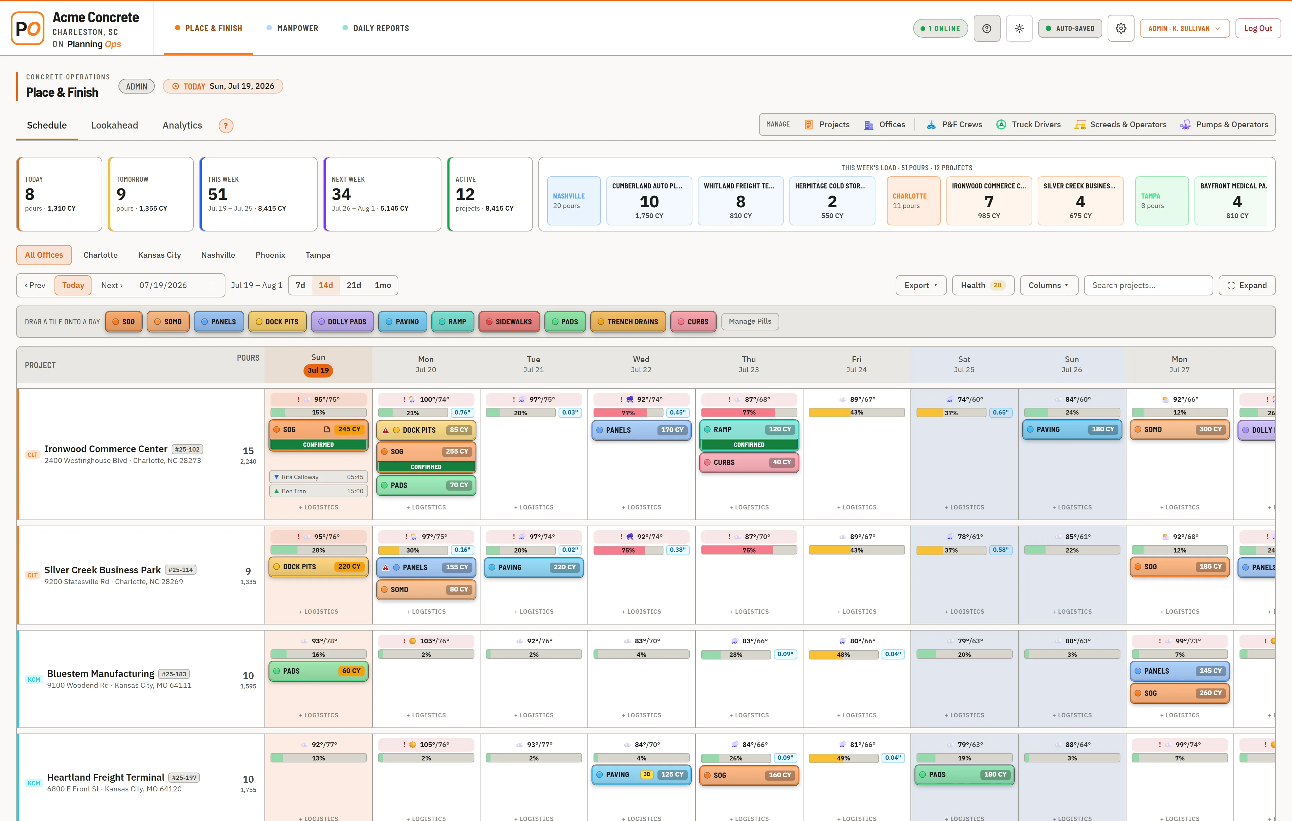Open the help question mark icon in header
Image resolution: width=1292 pixels, height=821 pixels.
(987, 29)
